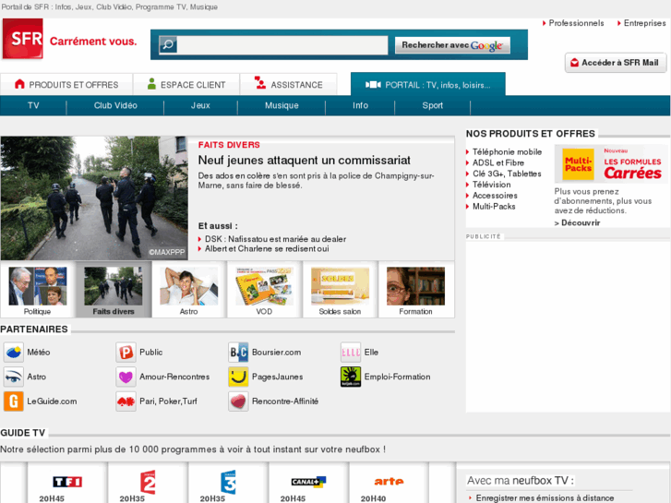Click the Boursier.com BC icon
The height and width of the screenshot is (503, 671).
[x=238, y=353]
